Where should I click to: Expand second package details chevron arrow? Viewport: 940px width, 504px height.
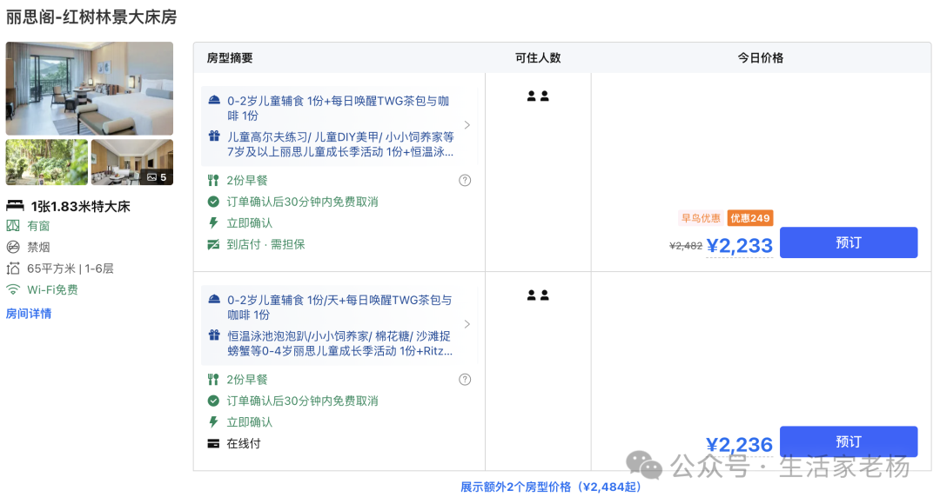[467, 324]
